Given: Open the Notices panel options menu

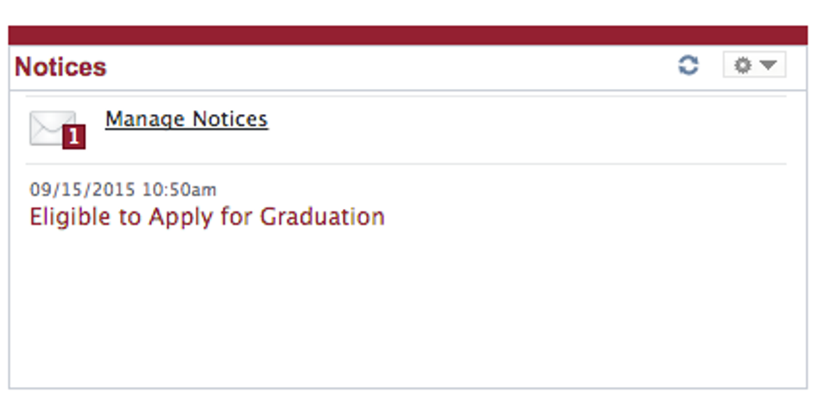Looking at the screenshot, I should point(754,65).
